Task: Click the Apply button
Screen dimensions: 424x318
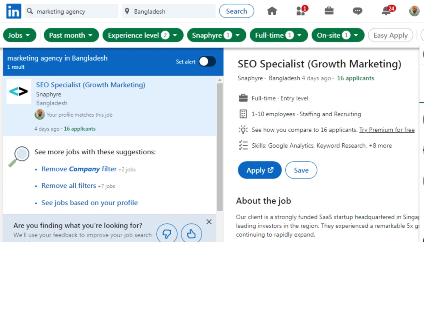Action: pos(259,170)
